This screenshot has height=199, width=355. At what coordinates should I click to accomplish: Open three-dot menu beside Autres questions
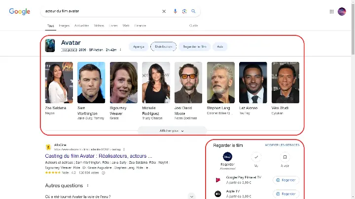(x=88, y=185)
